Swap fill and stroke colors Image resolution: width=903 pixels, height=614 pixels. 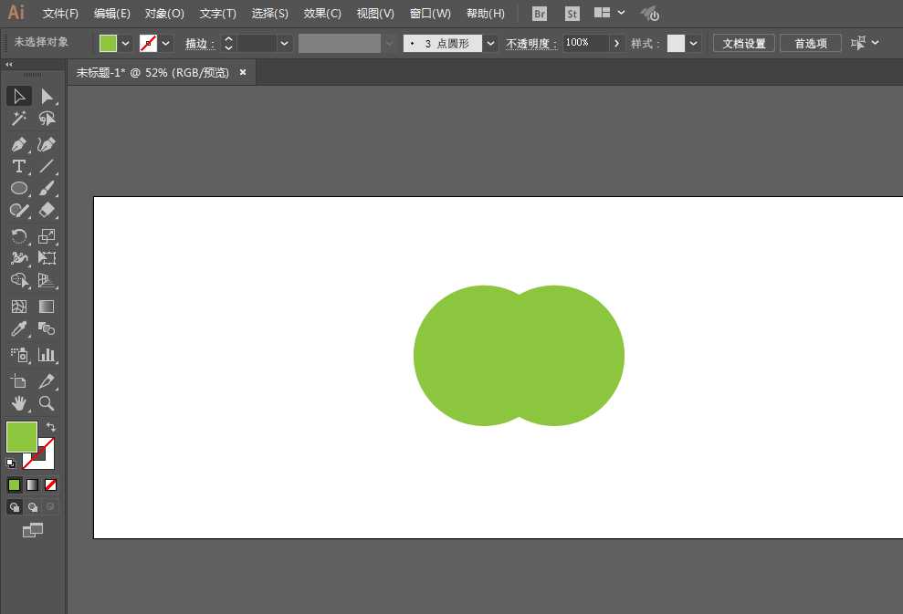[51, 427]
